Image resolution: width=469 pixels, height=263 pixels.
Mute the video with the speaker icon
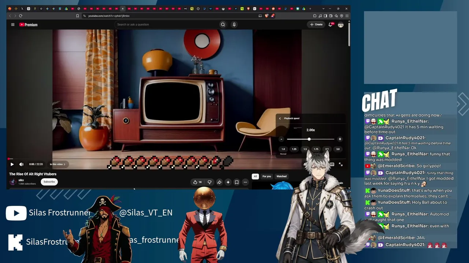[21, 164]
